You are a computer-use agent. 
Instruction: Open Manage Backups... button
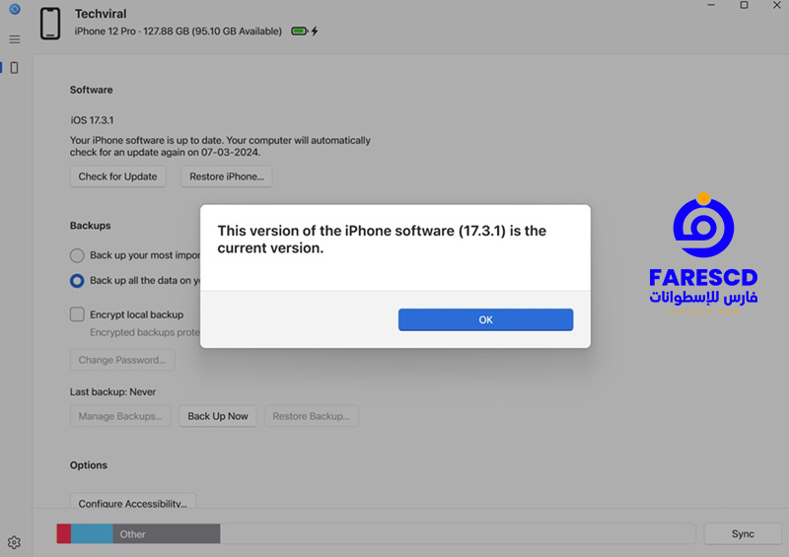(x=120, y=416)
